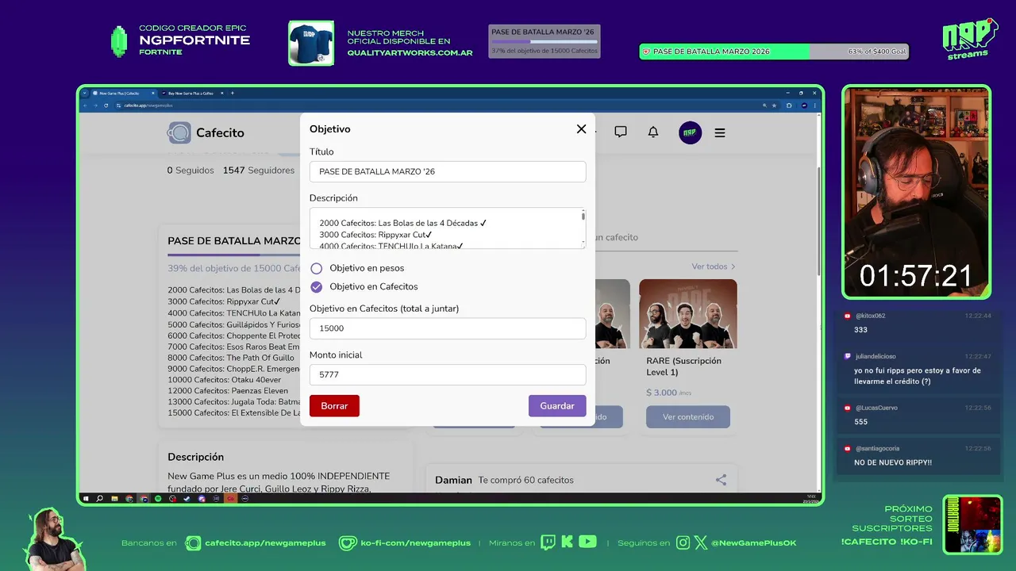Open Windows taskbar search magnifier
This screenshot has height=571, width=1016.
coord(99,499)
